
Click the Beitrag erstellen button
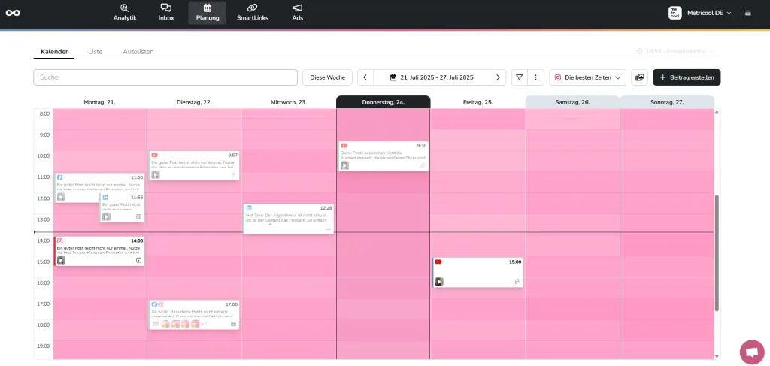(687, 77)
